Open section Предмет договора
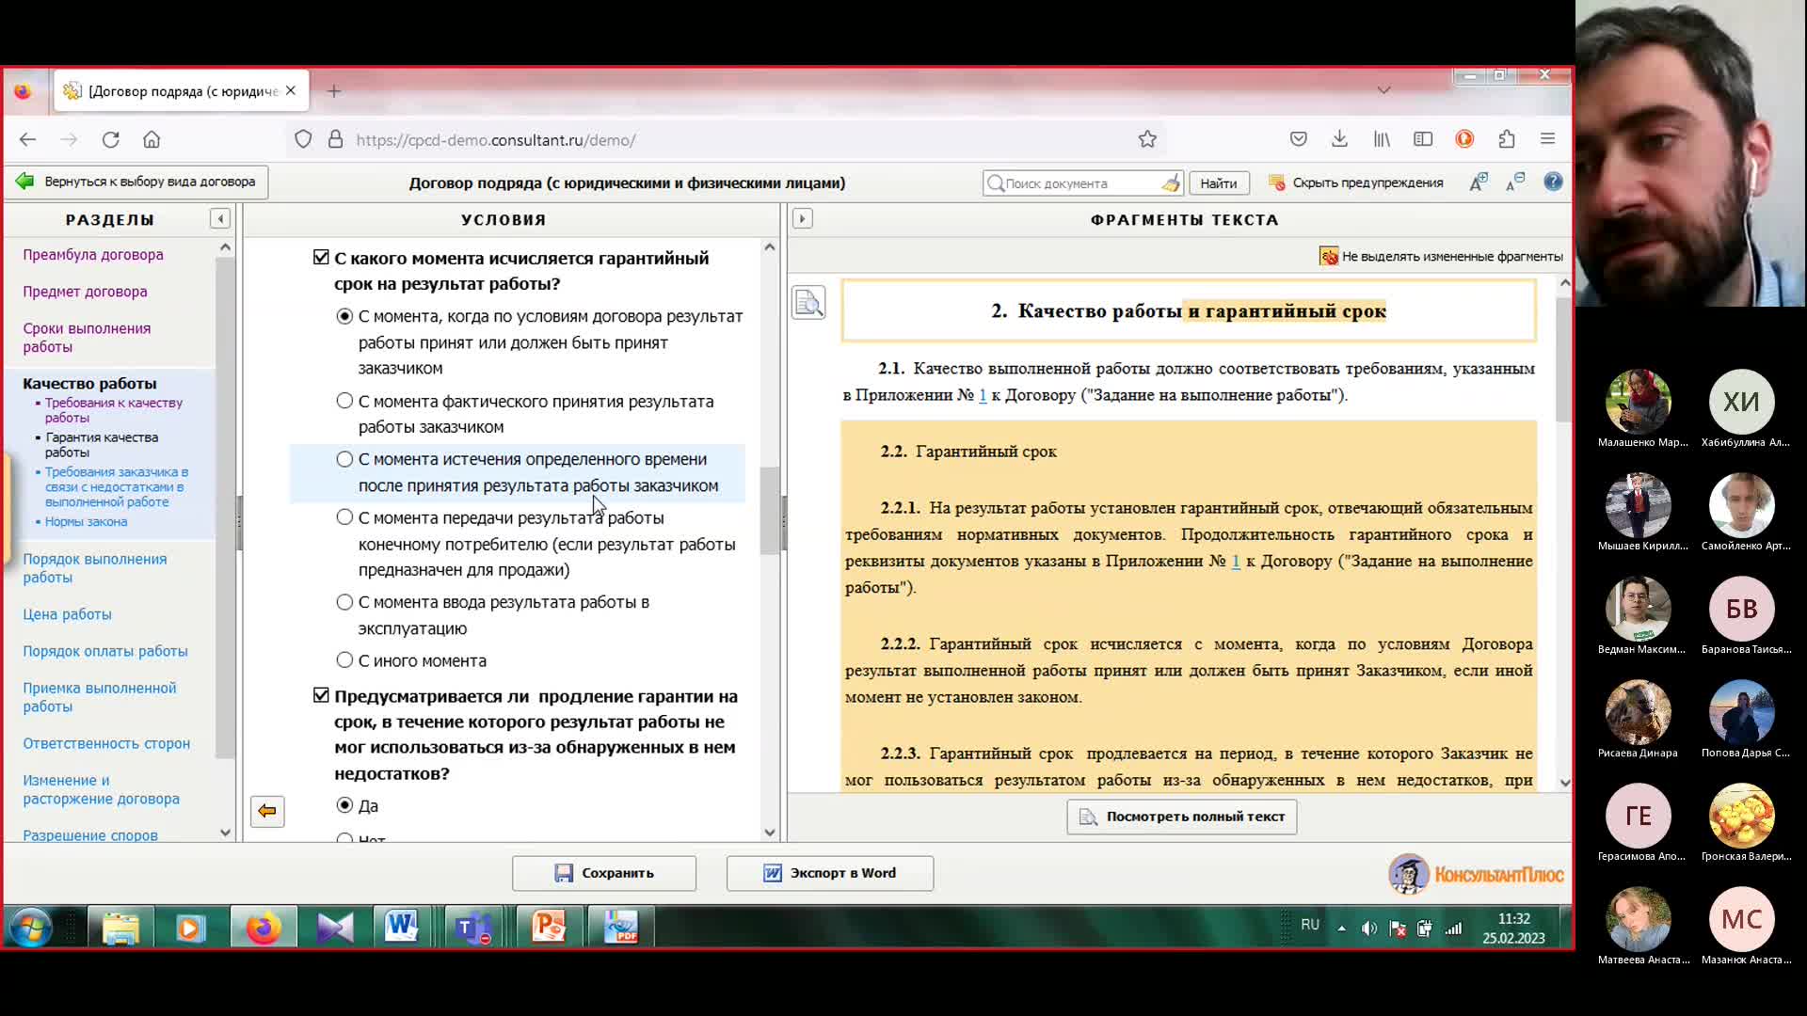The image size is (1807, 1016). coord(85,292)
